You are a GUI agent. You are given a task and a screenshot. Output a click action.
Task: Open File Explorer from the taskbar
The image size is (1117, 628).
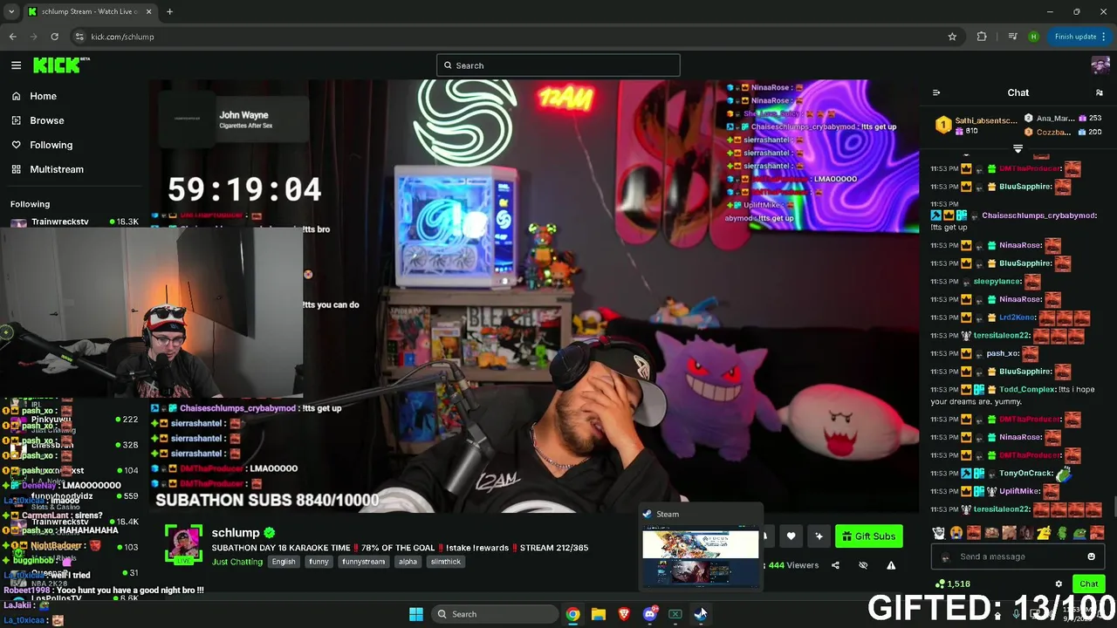click(599, 614)
